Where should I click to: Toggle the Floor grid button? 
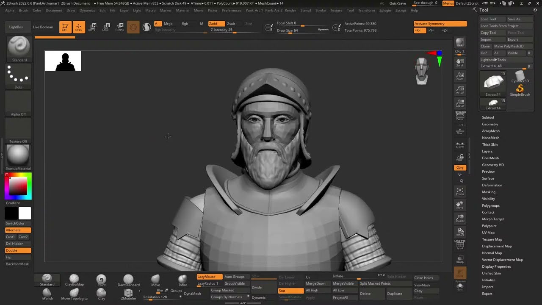click(460, 131)
